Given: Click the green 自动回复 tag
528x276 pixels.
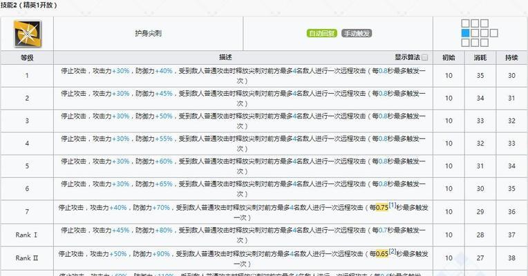Looking at the screenshot, I should click(x=322, y=33).
